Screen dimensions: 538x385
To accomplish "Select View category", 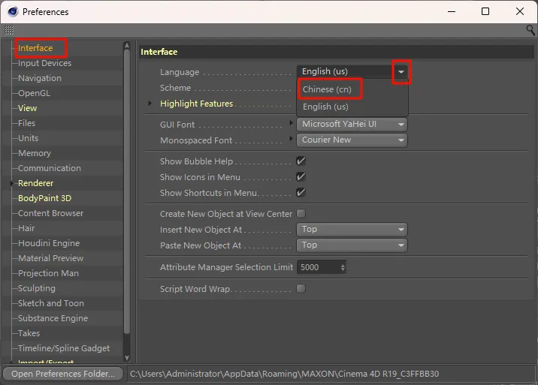I will [x=28, y=108].
